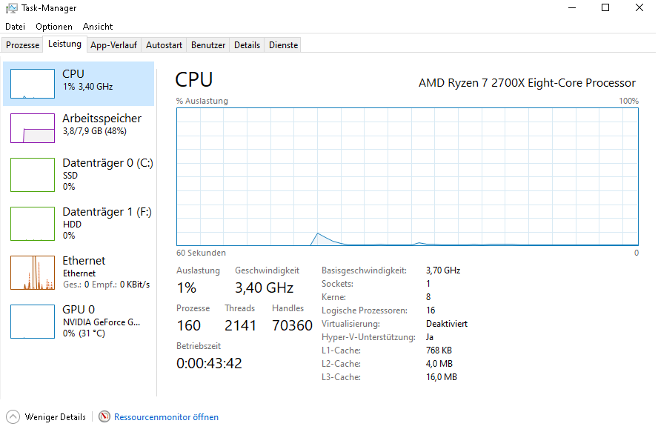Image resolution: width=658 pixels, height=432 pixels.
Task: Open the Datei menu
Action: click(15, 27)
